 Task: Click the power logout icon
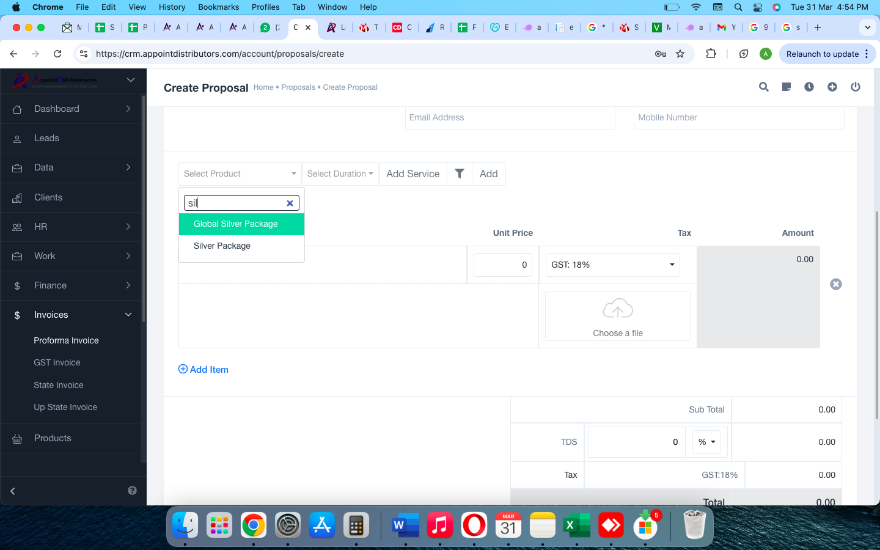click(x=856, y=87)
